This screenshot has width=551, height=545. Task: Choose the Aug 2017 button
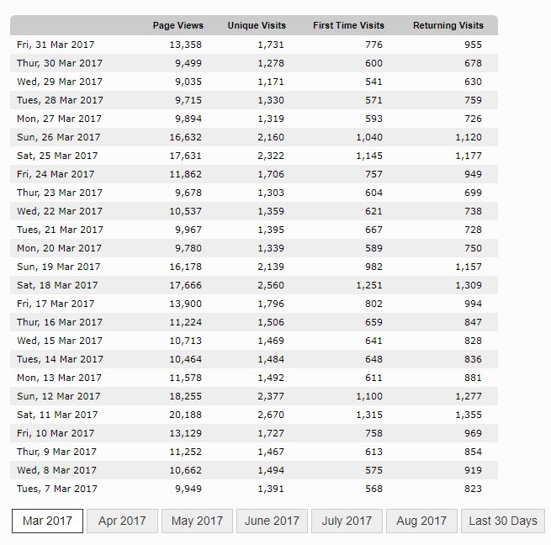pos(421,521)
